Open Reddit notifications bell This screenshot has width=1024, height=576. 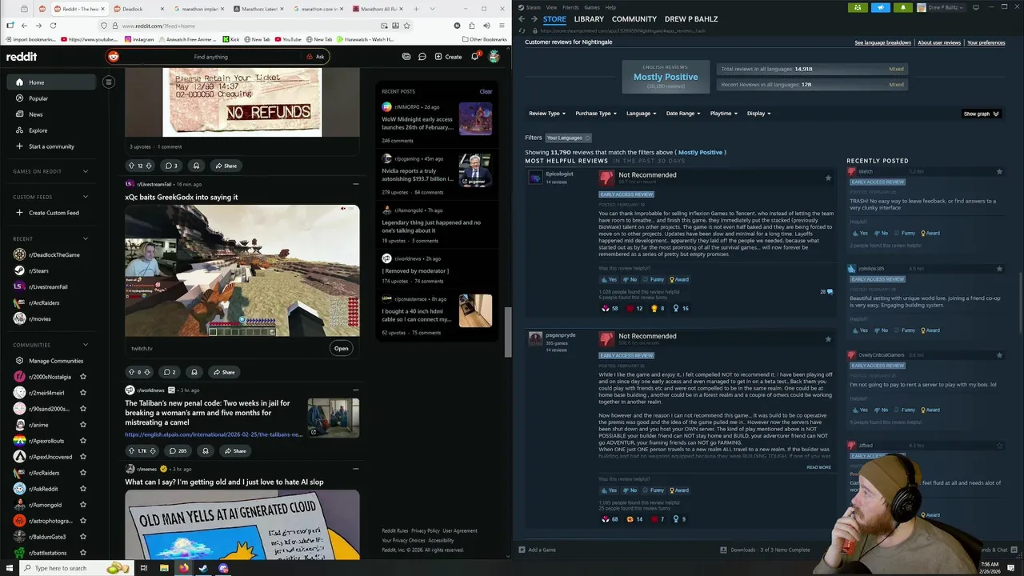pos(475,57)
